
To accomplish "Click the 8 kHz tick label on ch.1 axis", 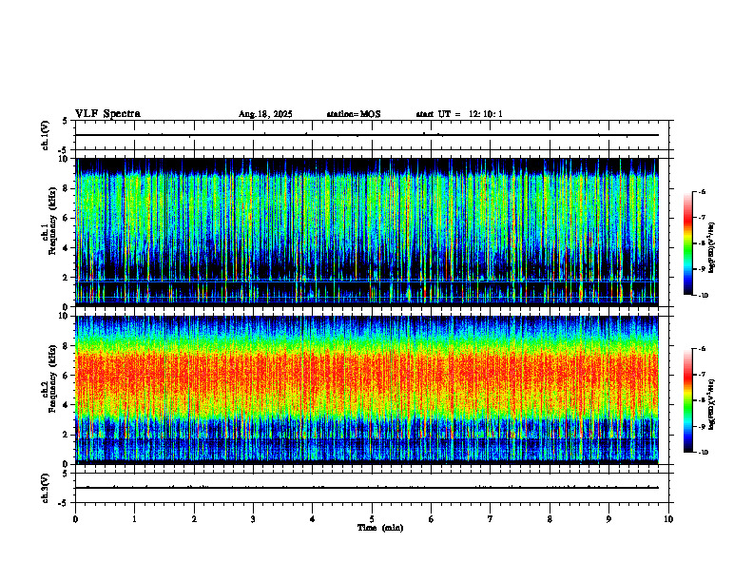I will point(67,188).
